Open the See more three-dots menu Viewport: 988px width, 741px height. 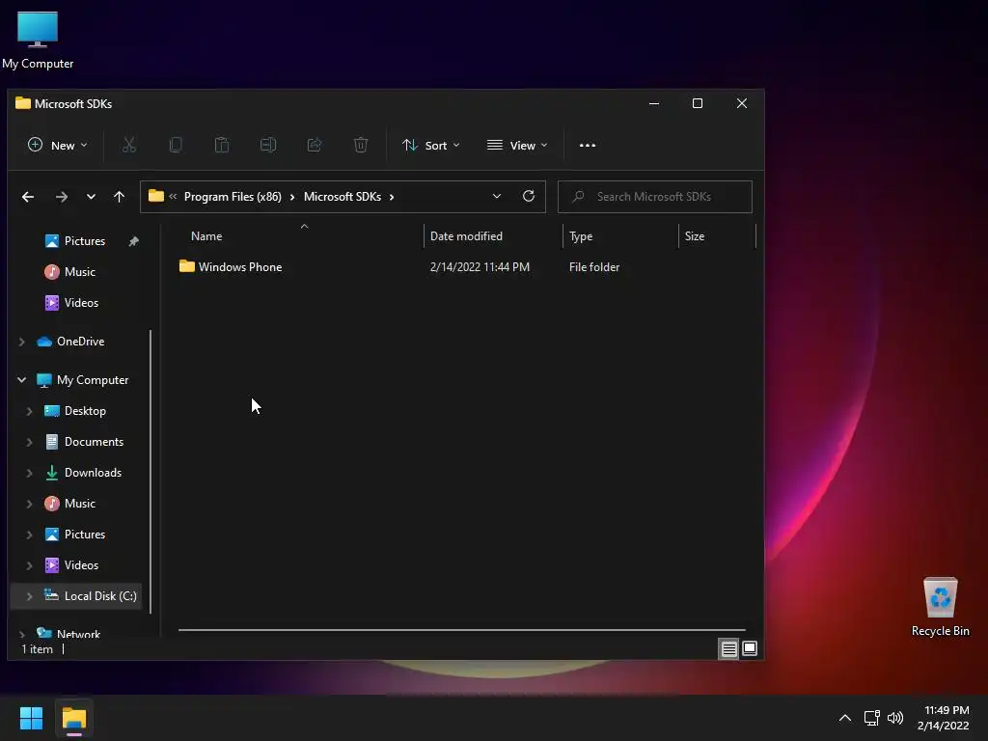pos(588,146)
